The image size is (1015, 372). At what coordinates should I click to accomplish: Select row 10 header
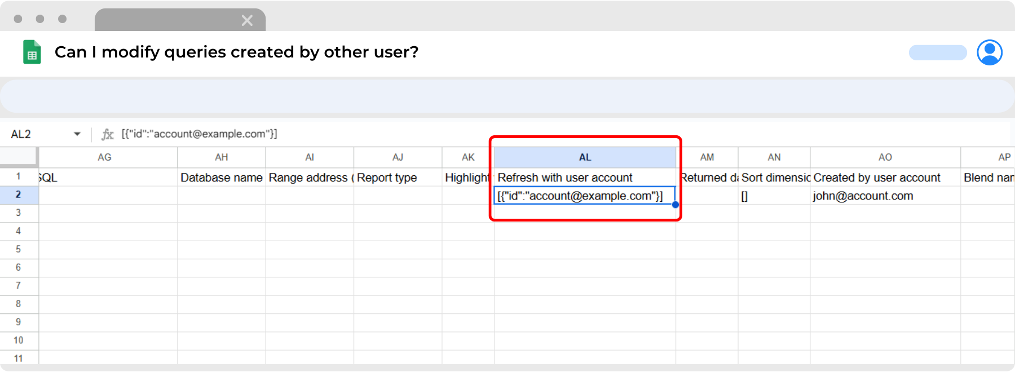pyautogui.click(x=19, y=340)
